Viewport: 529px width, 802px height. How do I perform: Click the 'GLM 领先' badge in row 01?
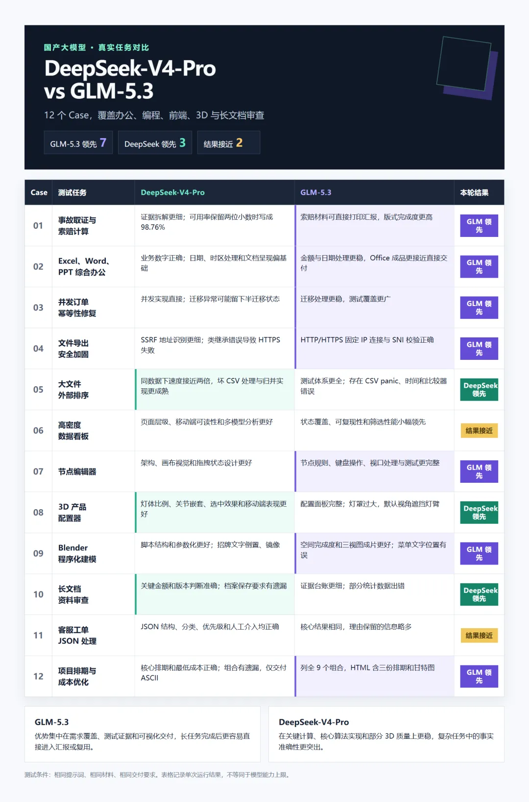[x=479, y=226]
